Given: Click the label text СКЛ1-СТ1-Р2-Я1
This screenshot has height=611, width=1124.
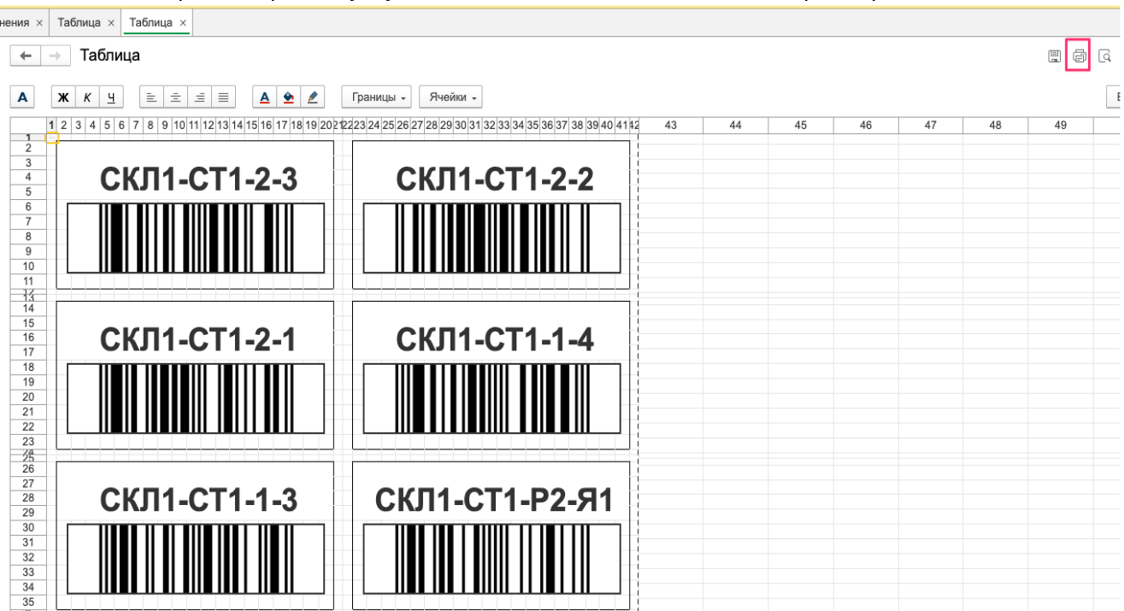Looking at the screenshot, I should [x=495, y=500].
